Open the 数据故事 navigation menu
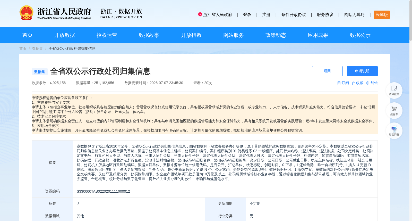This screenshot has height=221, width=412. click(x=149, y=35)
